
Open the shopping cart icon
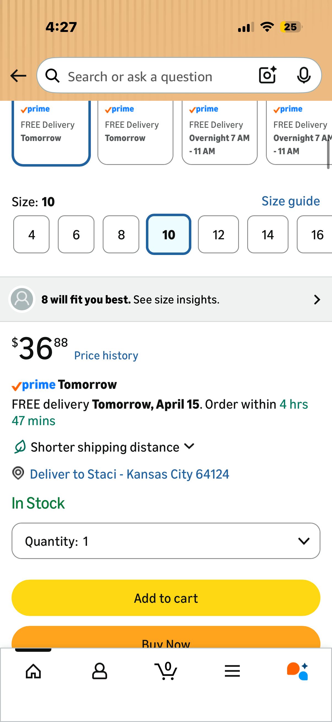(x=166, y=671)
